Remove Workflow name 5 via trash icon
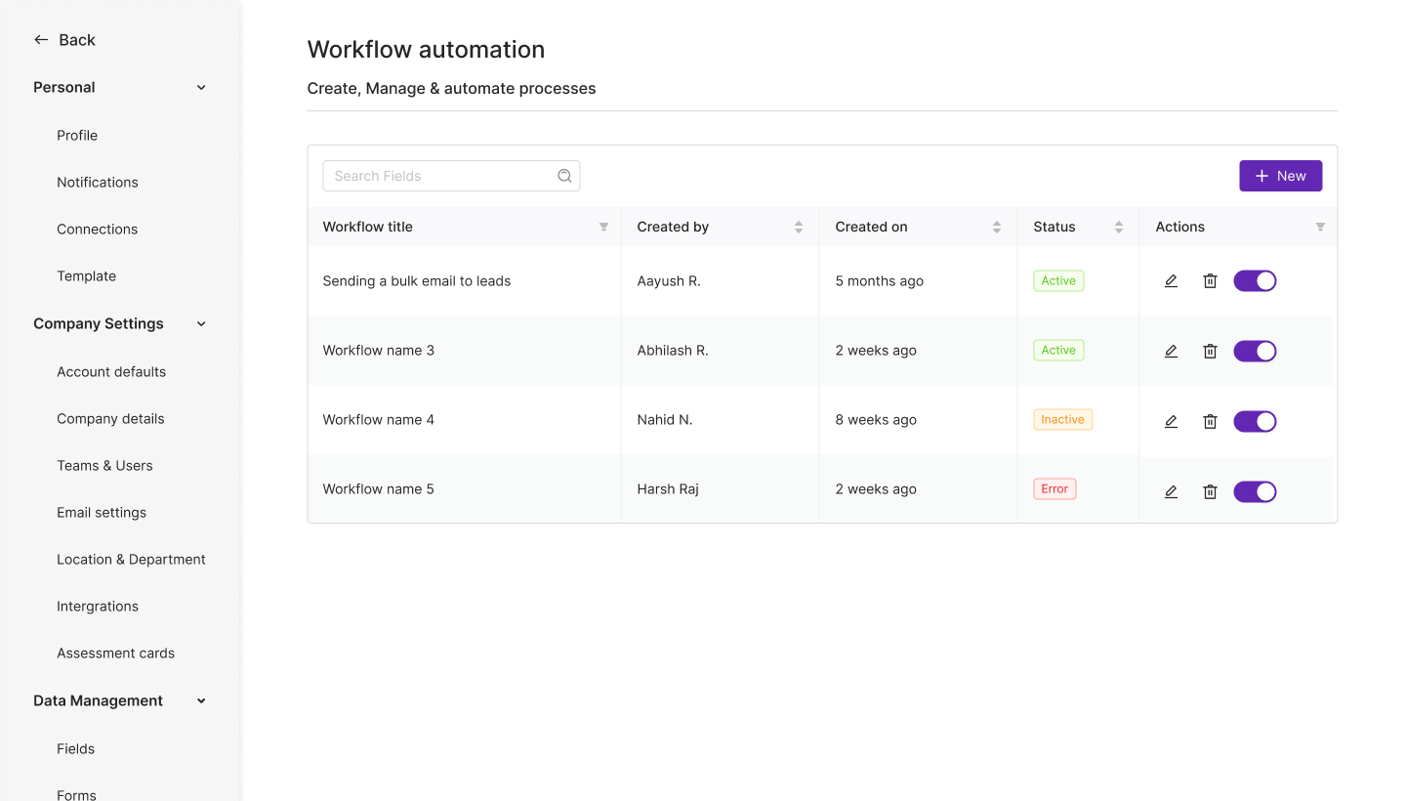 pos(1210,491)
